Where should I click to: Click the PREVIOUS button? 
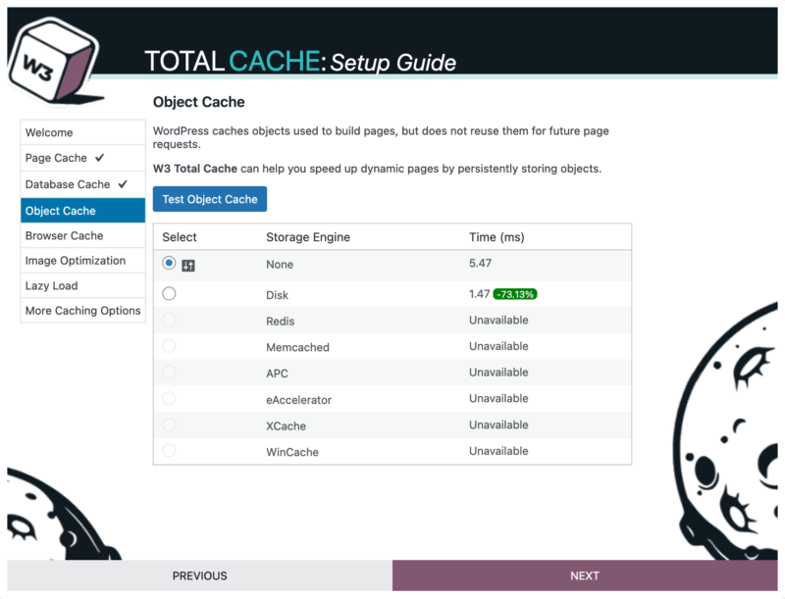click(x=200, y=575)
